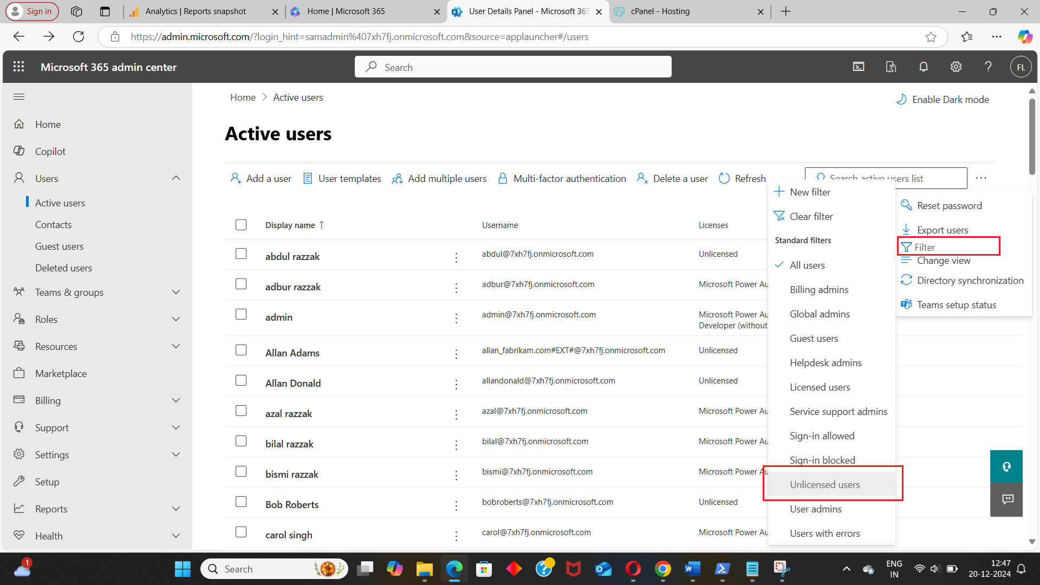Click the notifications bell icon
This screenshot has height=585, width=1040.
pyautogui.click(x=924, y=67)
